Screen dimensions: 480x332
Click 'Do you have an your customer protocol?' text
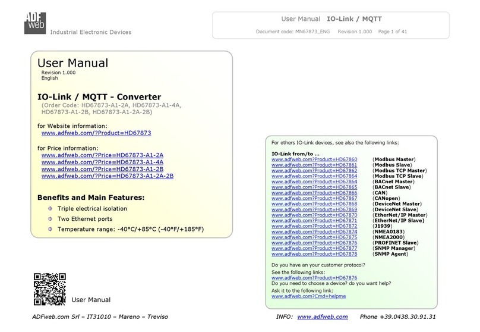click(x=318, y=265)
